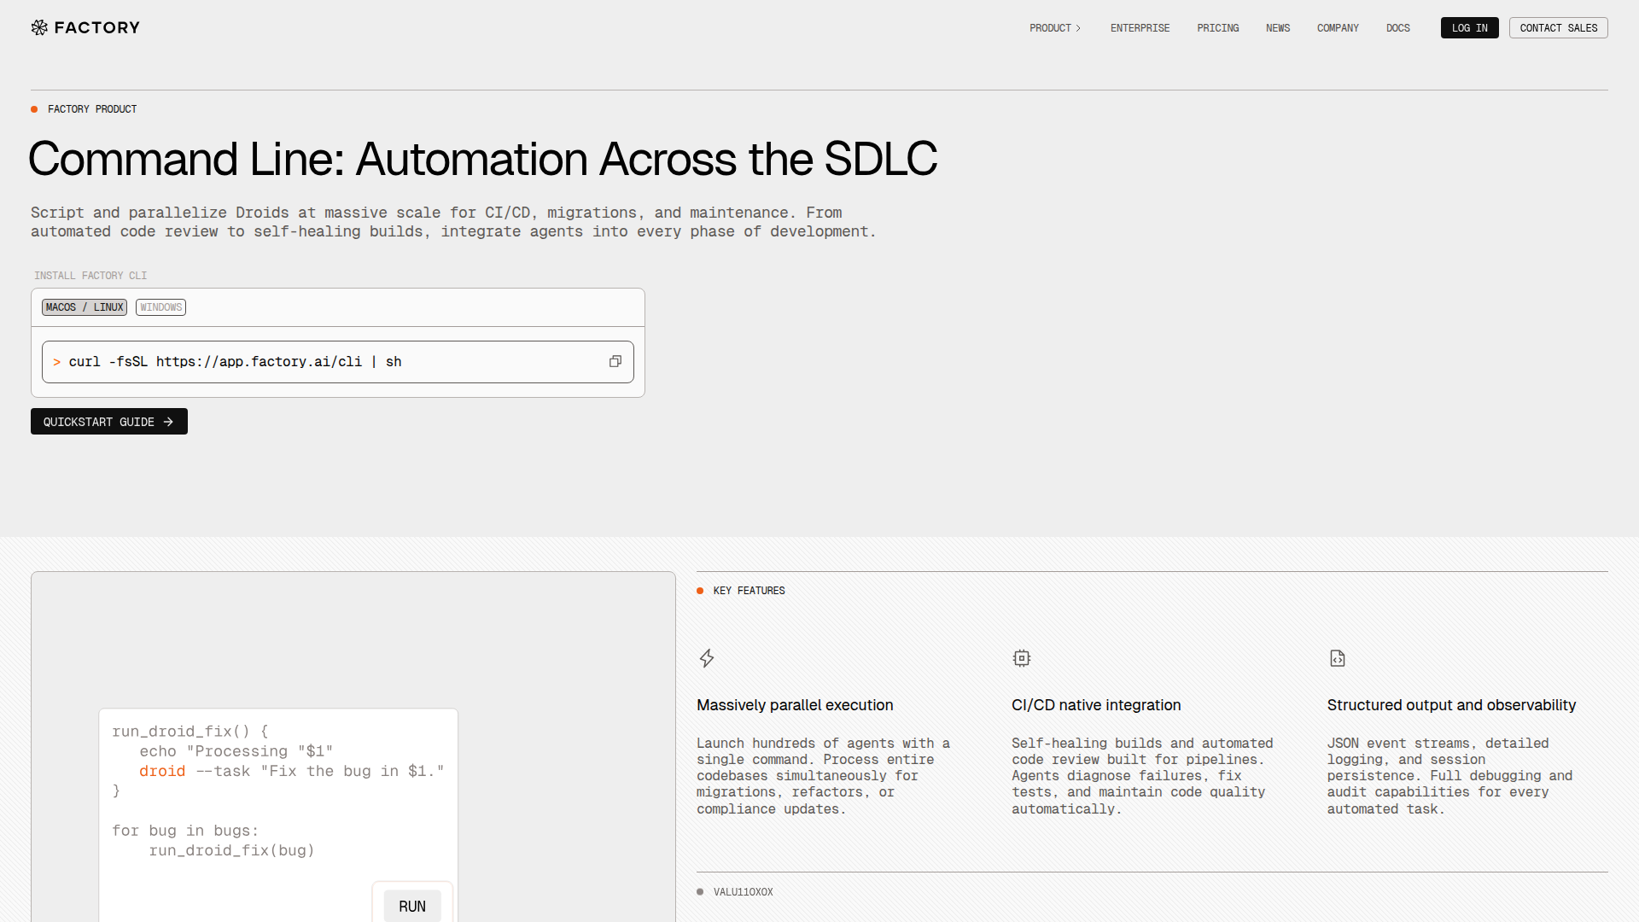The height and width of the screenshot is (922, 1639).
Task: Click the LOG IN button
Action: (x=1469, y=27)
